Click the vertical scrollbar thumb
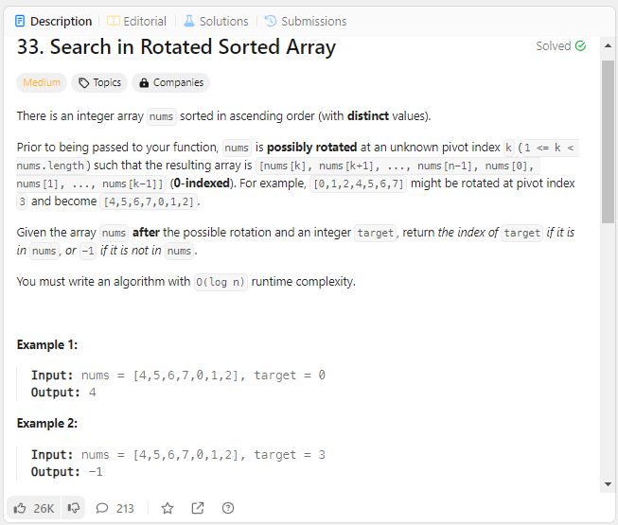 click(x=608, y=142)
